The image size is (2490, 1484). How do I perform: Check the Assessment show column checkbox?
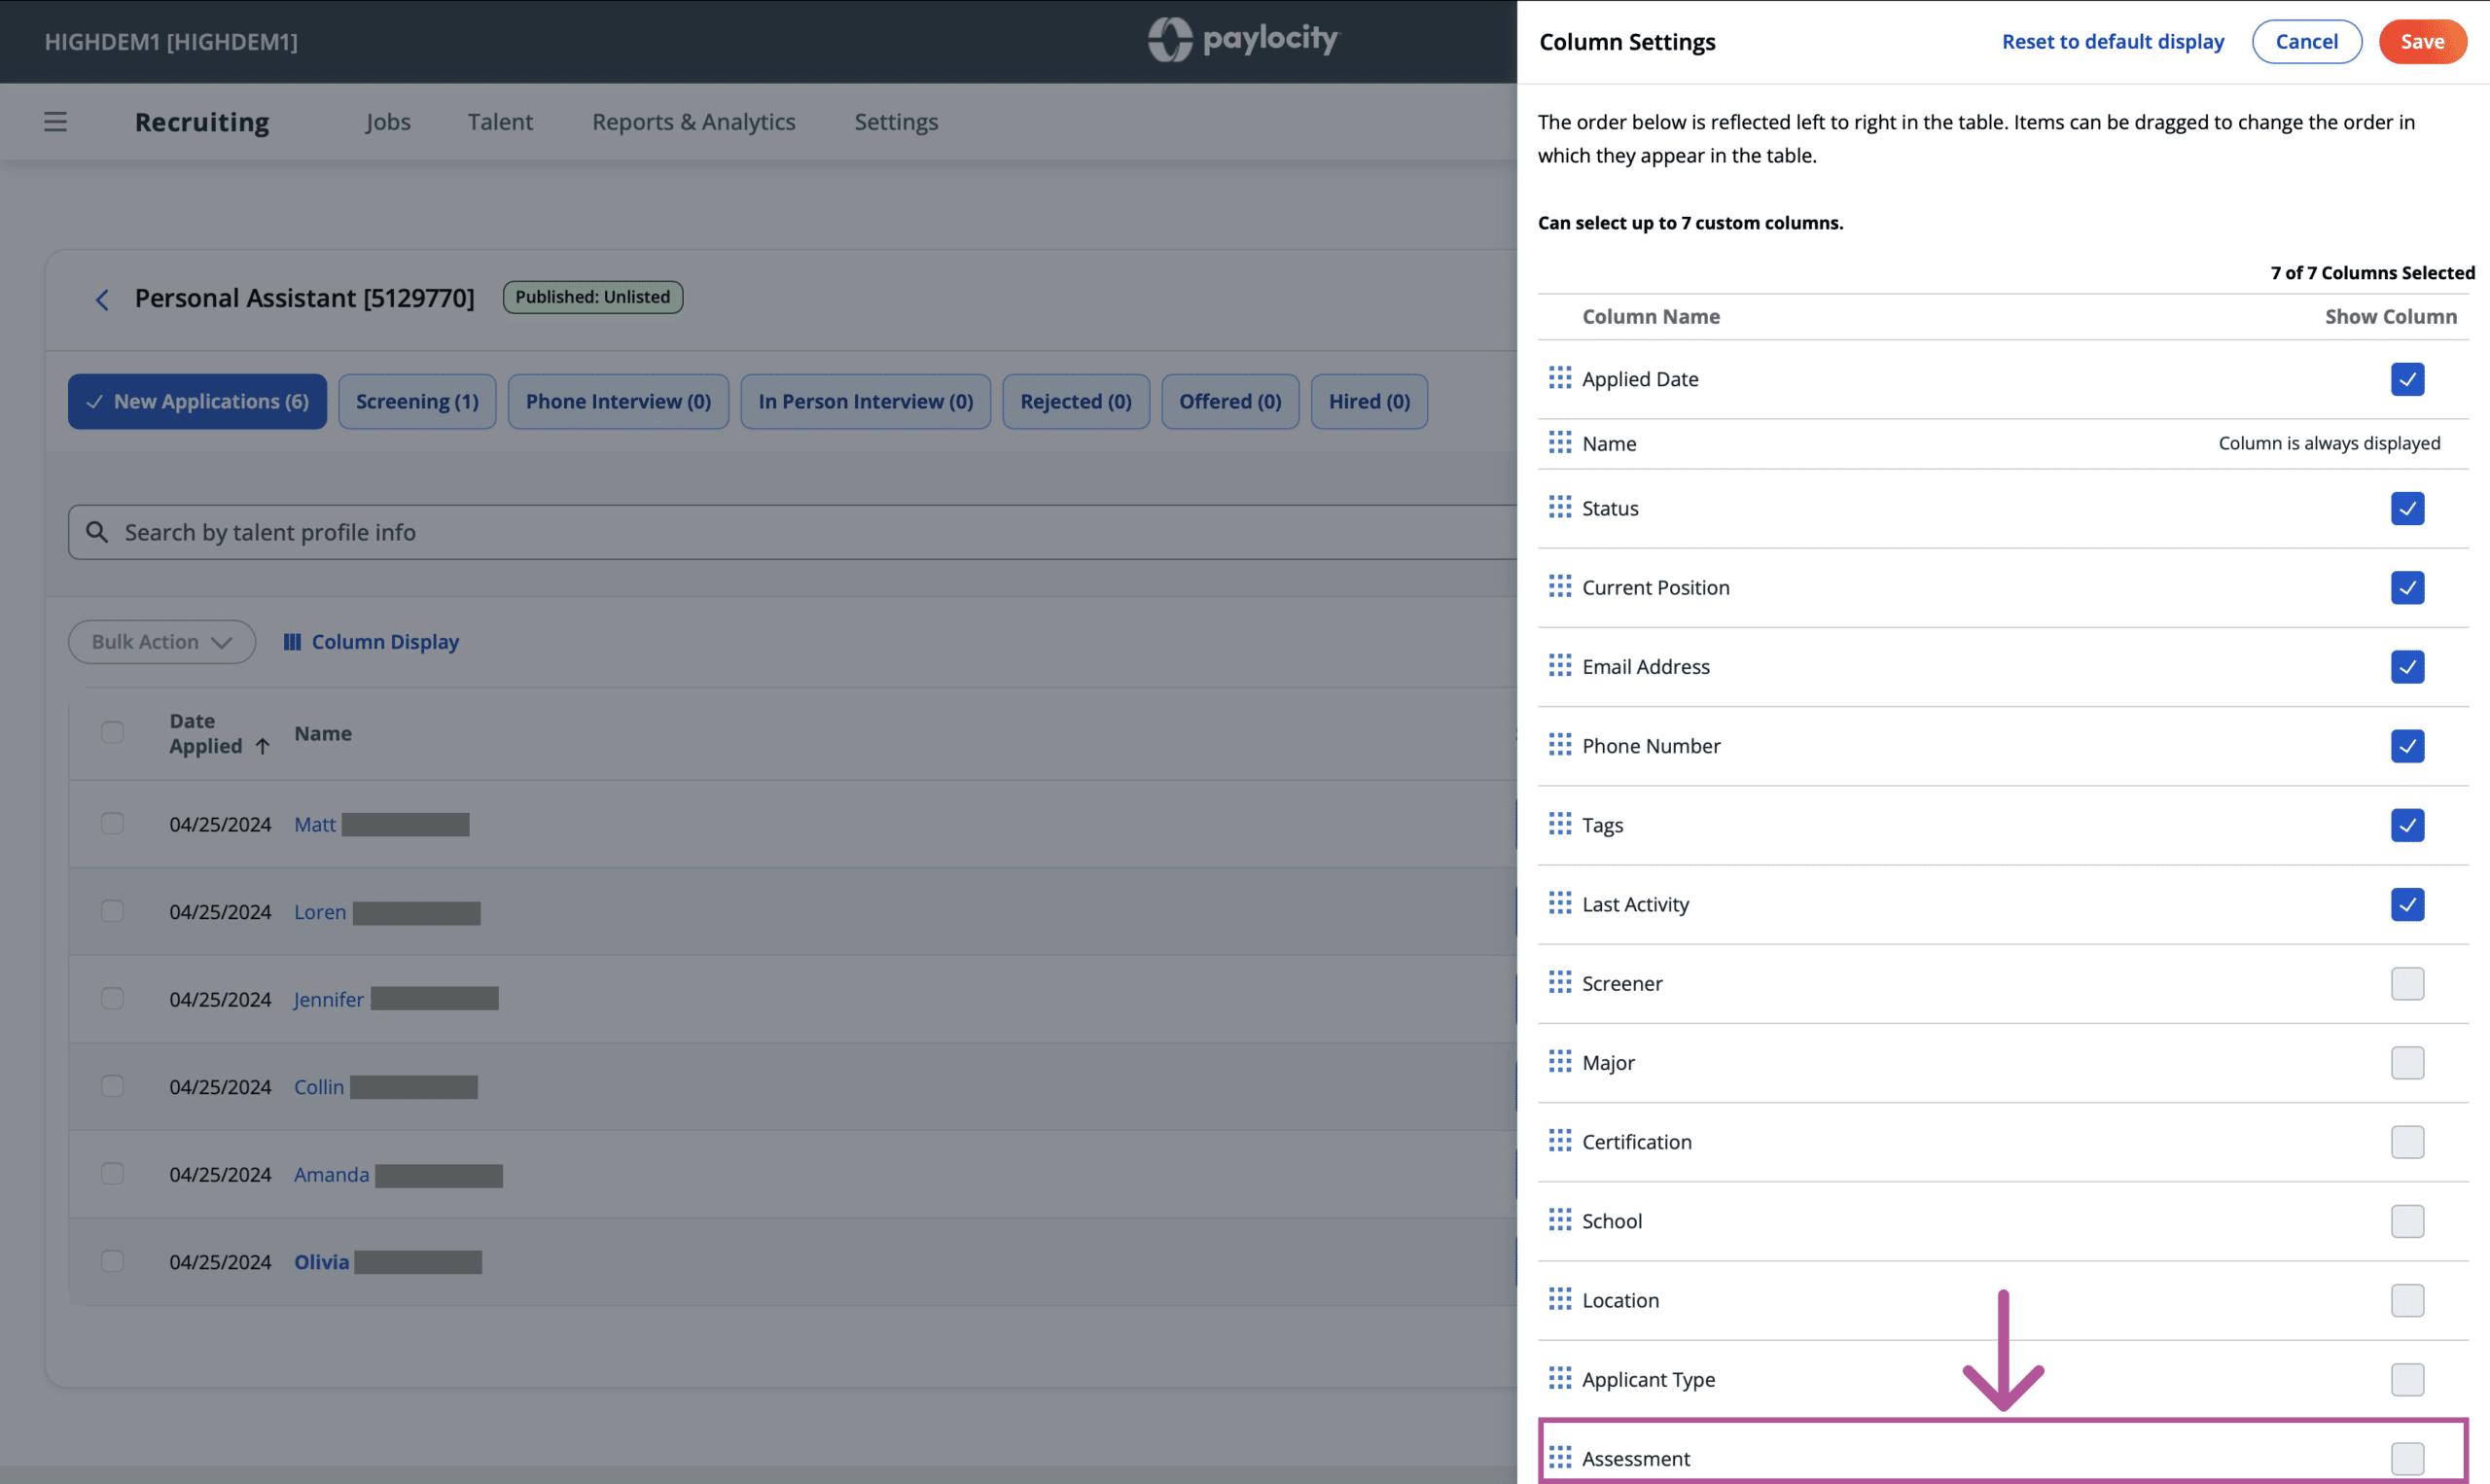pos(2407,1458)
